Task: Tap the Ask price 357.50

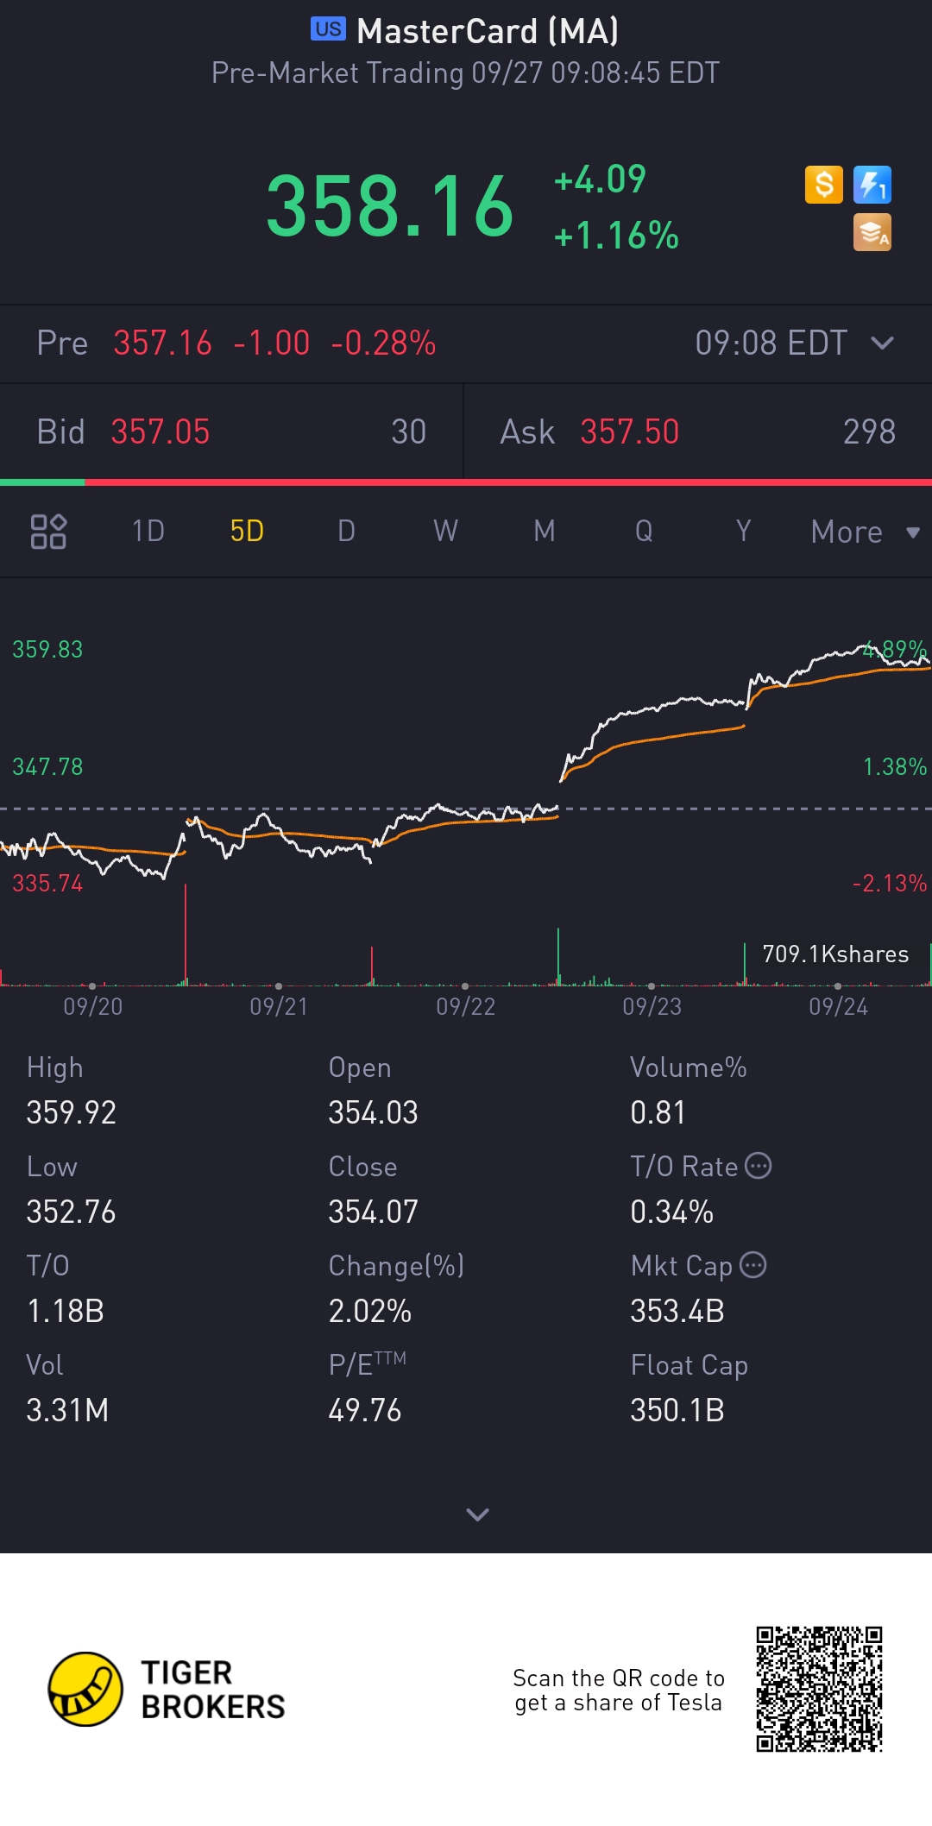Action: [x=630, y=431]
